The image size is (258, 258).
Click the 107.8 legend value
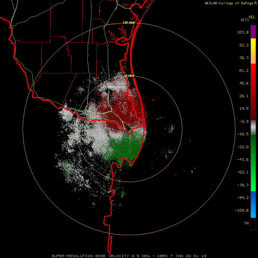243,32
